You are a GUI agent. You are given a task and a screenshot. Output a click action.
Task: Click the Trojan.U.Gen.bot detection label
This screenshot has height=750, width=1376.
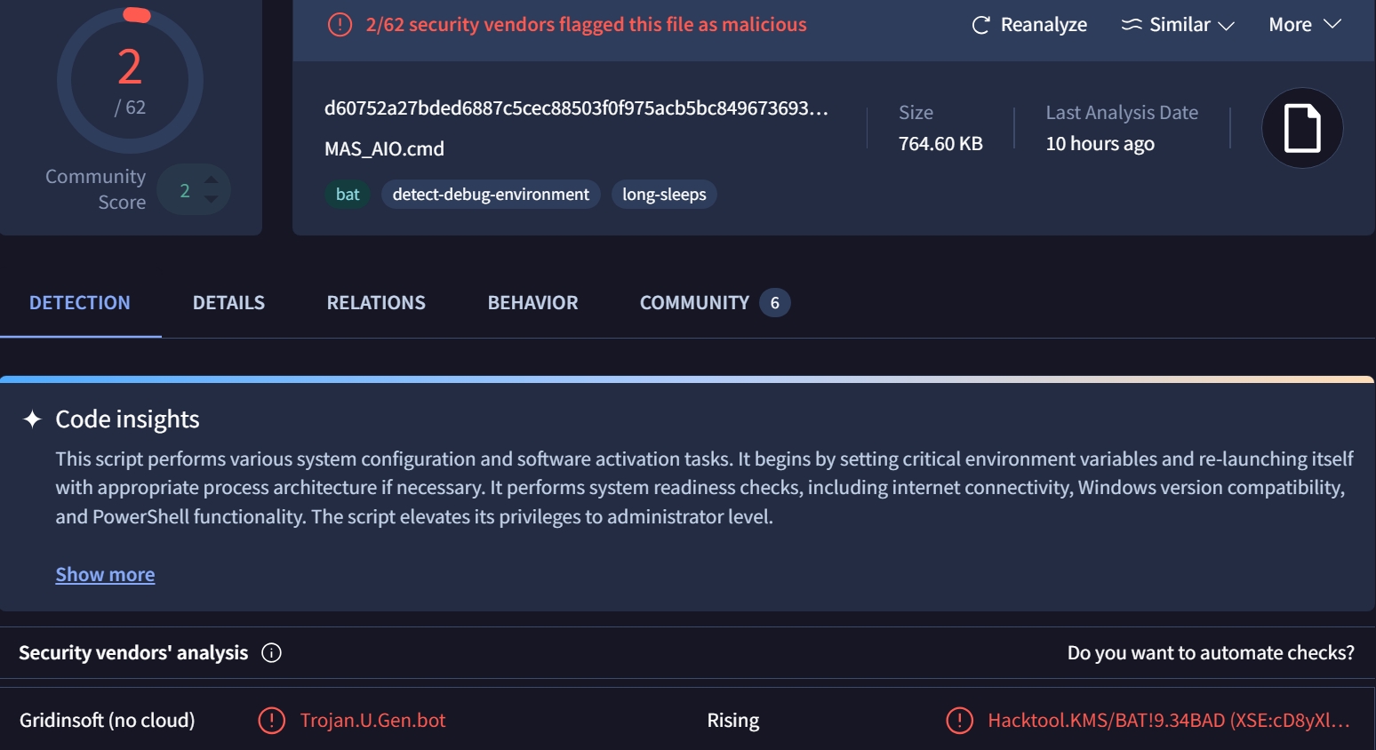click(x=372, y=721)
